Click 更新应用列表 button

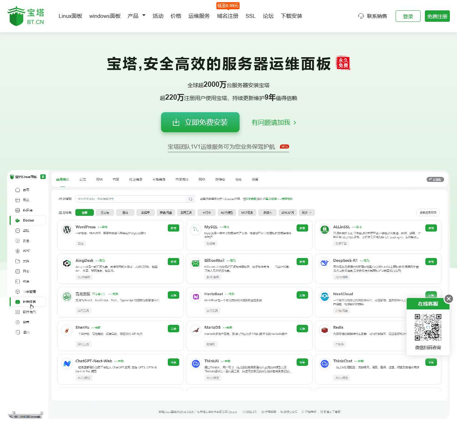[428, 213]
